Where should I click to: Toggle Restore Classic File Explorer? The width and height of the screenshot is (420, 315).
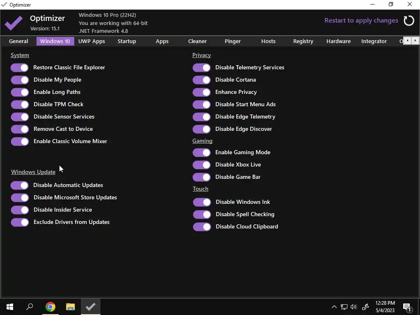click(x=20, y=68)
